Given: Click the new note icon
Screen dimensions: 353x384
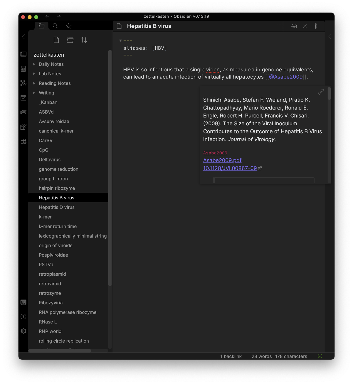Looking at the screenshot, I should click(56, 40).
